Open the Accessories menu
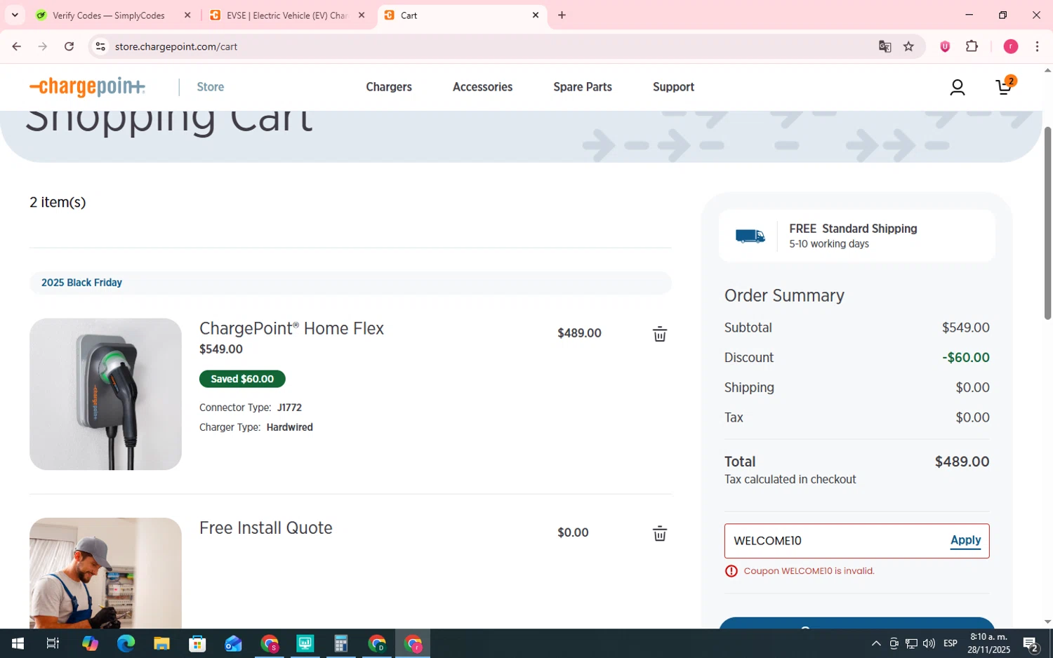 482,87
